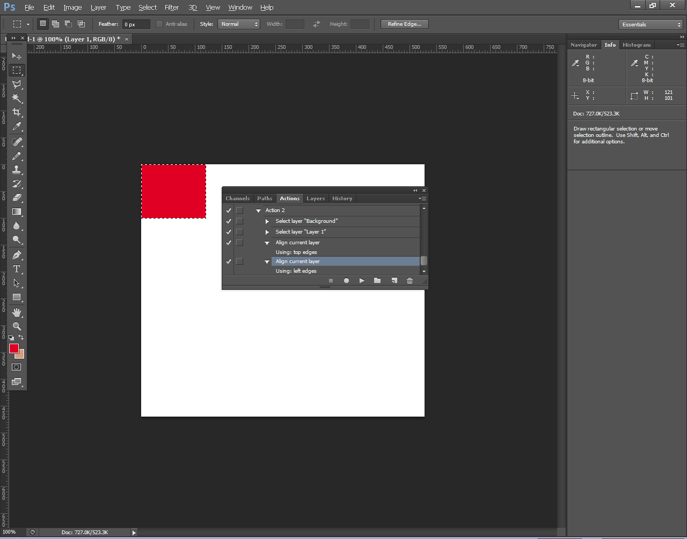
Task: Select the Pencil tool
Action: pyautogui.click(x=17, y=156)
